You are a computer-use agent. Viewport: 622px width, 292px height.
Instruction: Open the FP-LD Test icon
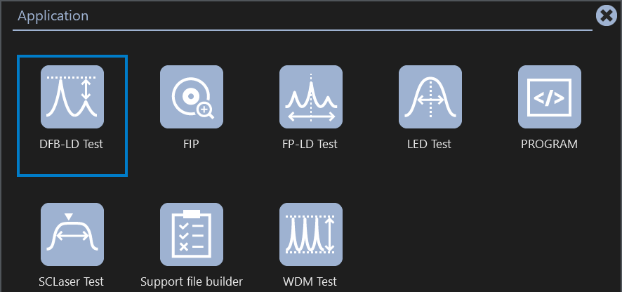point(311,97)
